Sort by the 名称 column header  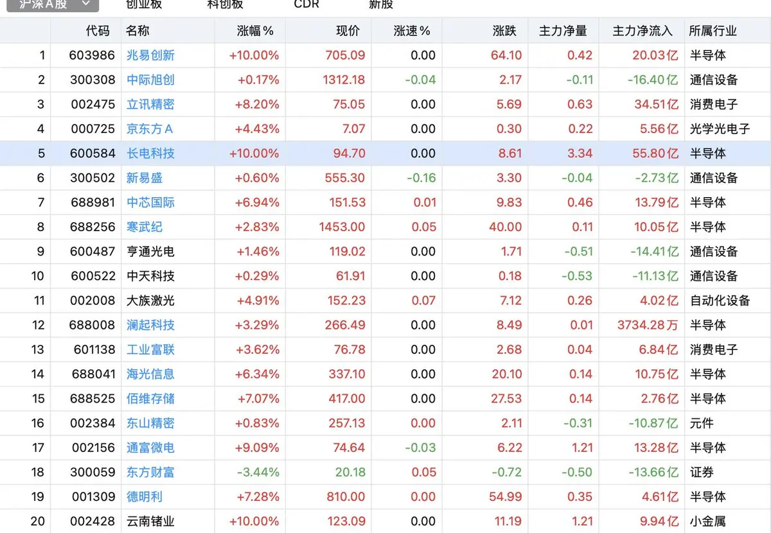coord(137,31)
